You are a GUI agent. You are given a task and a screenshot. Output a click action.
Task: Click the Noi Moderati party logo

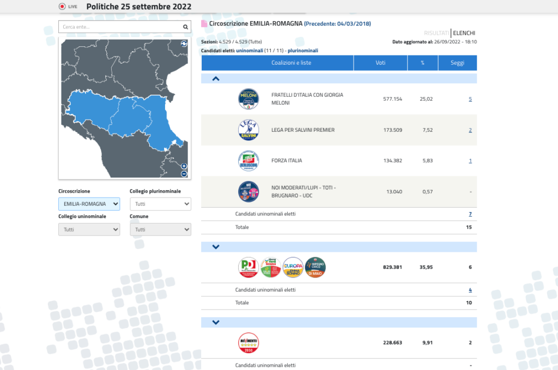tap(248, 192)
